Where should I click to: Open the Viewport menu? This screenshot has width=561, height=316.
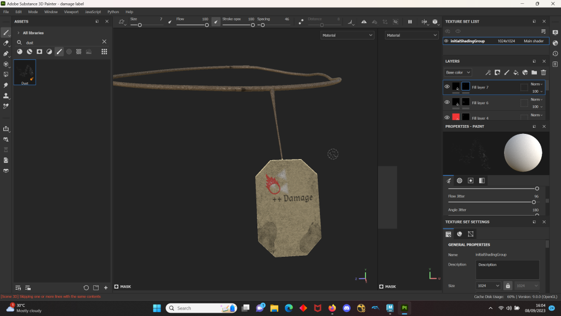click(71, 12)
